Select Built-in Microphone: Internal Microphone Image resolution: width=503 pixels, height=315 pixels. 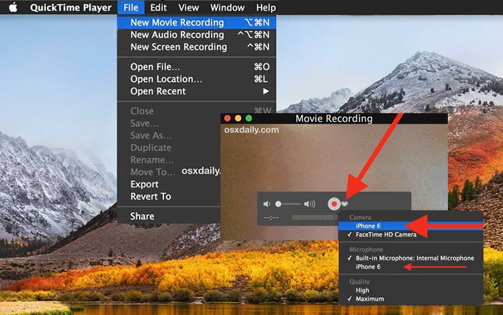pos(411,258)
